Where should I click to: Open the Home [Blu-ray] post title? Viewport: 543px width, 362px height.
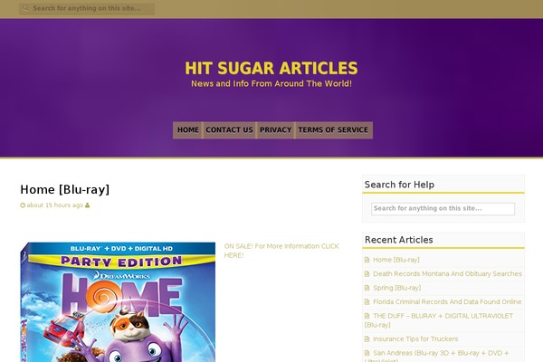click(x=65, y=189)
